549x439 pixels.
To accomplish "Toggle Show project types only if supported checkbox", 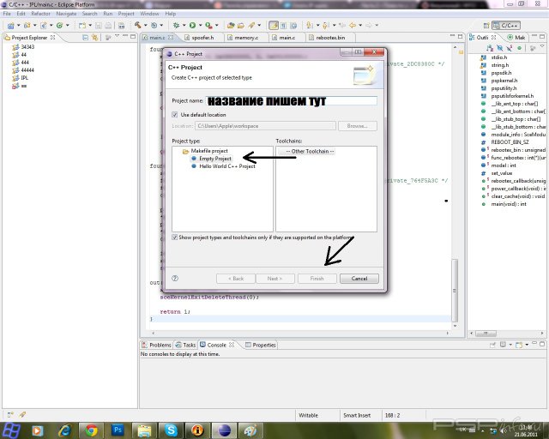I will (x=176, y=237).
